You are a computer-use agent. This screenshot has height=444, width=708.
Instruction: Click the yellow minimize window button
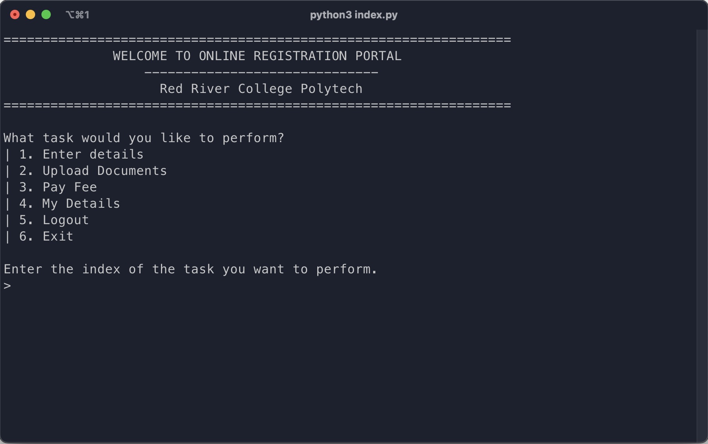(30, 15)
